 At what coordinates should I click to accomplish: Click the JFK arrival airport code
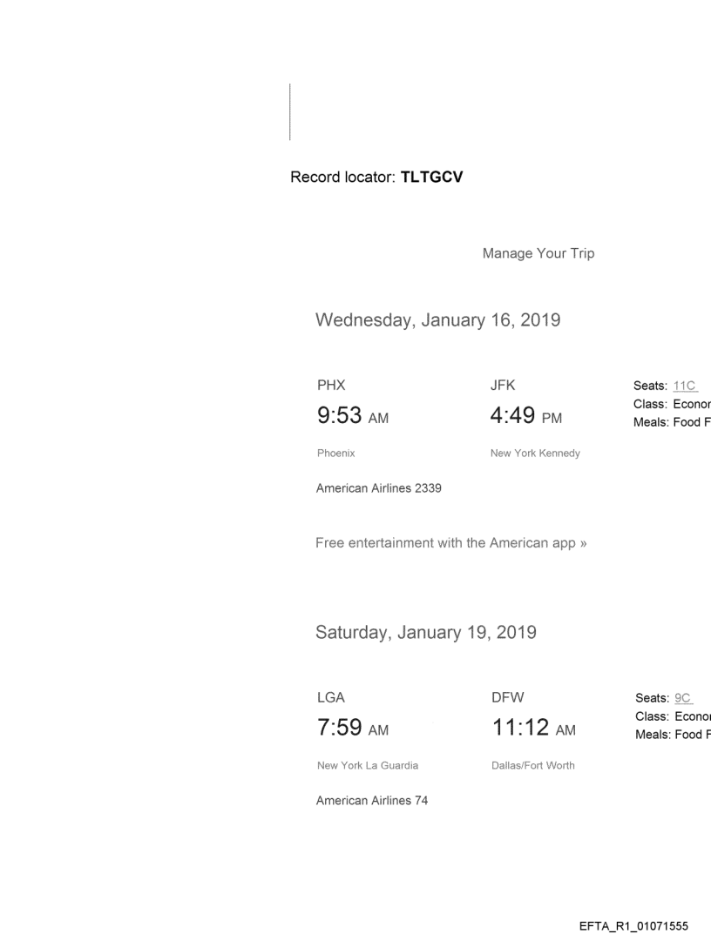coord(504,384)
